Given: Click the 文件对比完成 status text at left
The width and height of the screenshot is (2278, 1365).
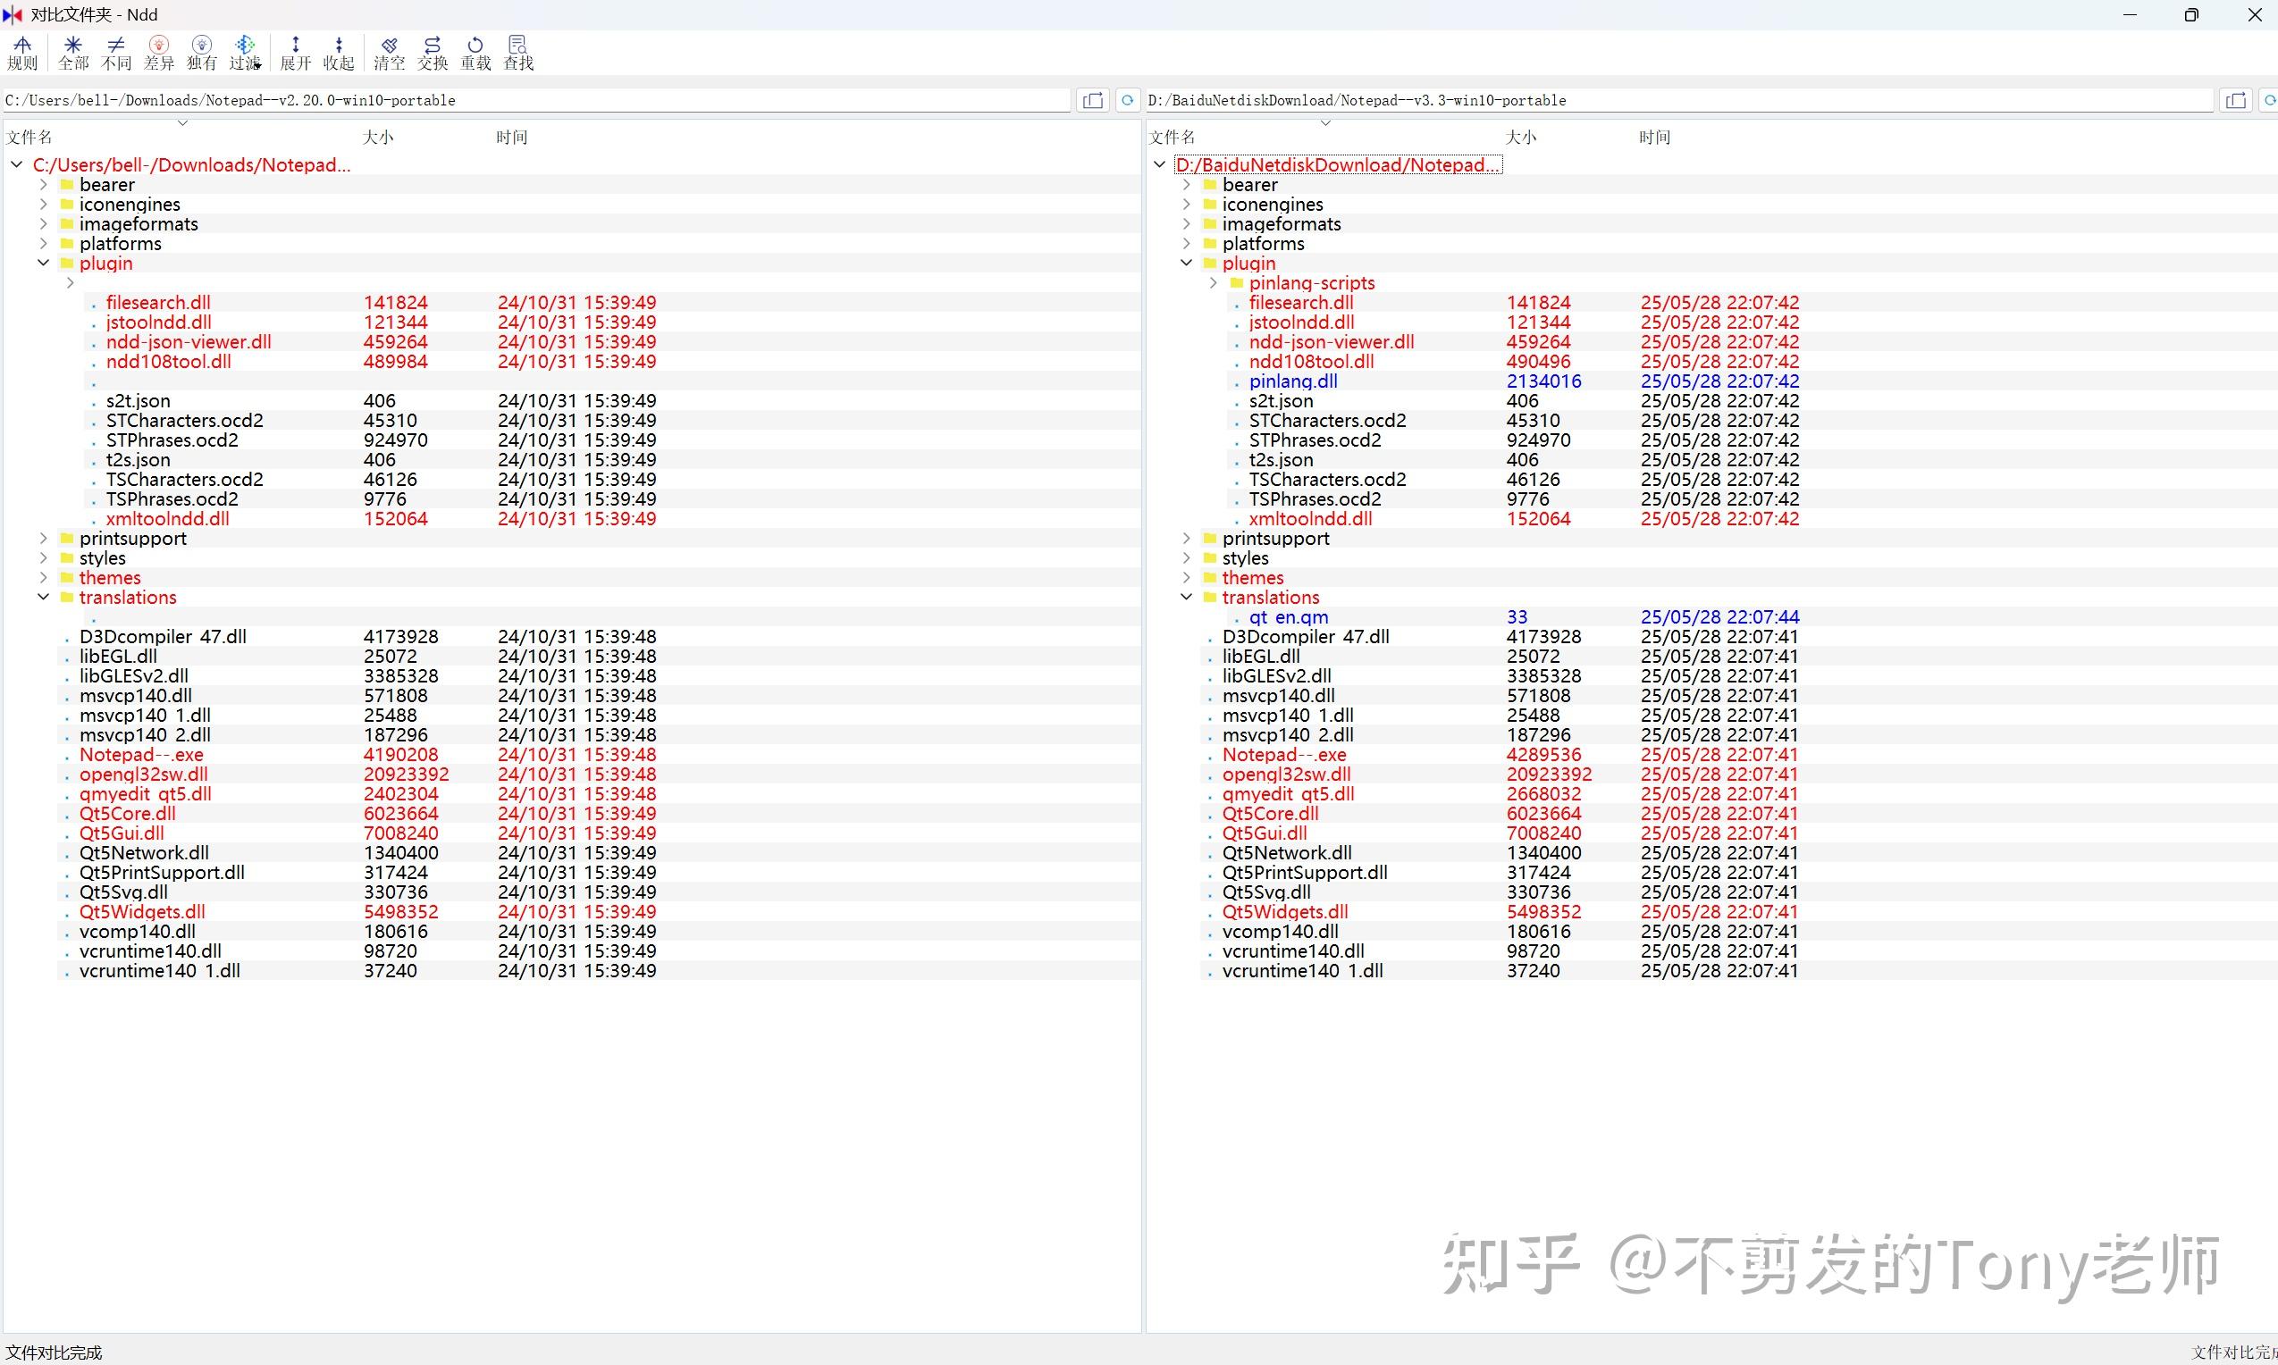Looking at the screenshot, I should pos(55,1352).
